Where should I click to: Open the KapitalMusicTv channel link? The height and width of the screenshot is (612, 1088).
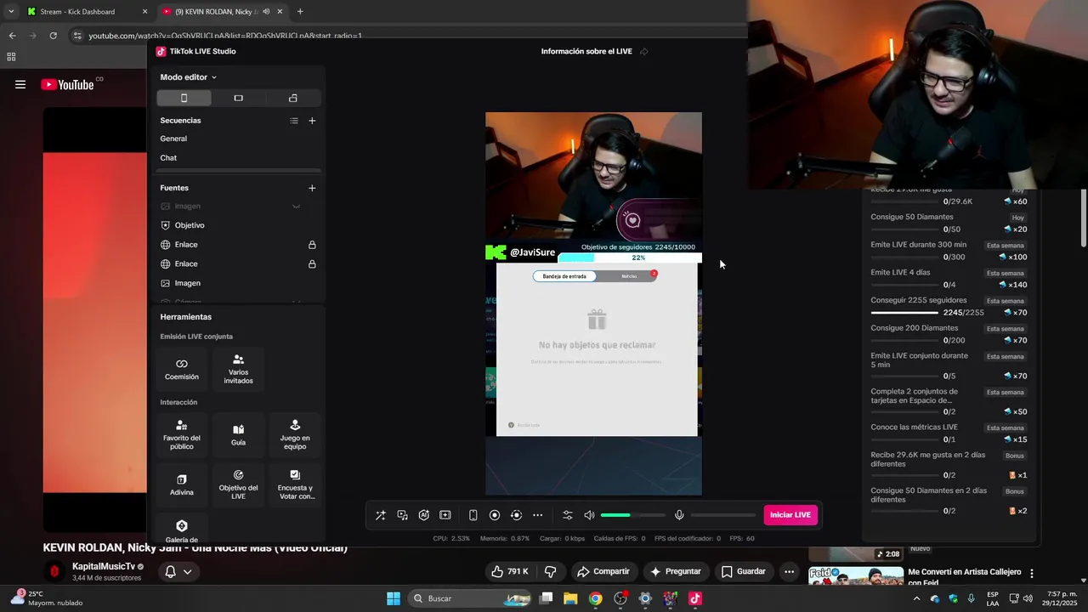pyautogui.click(x=104, y=567)
